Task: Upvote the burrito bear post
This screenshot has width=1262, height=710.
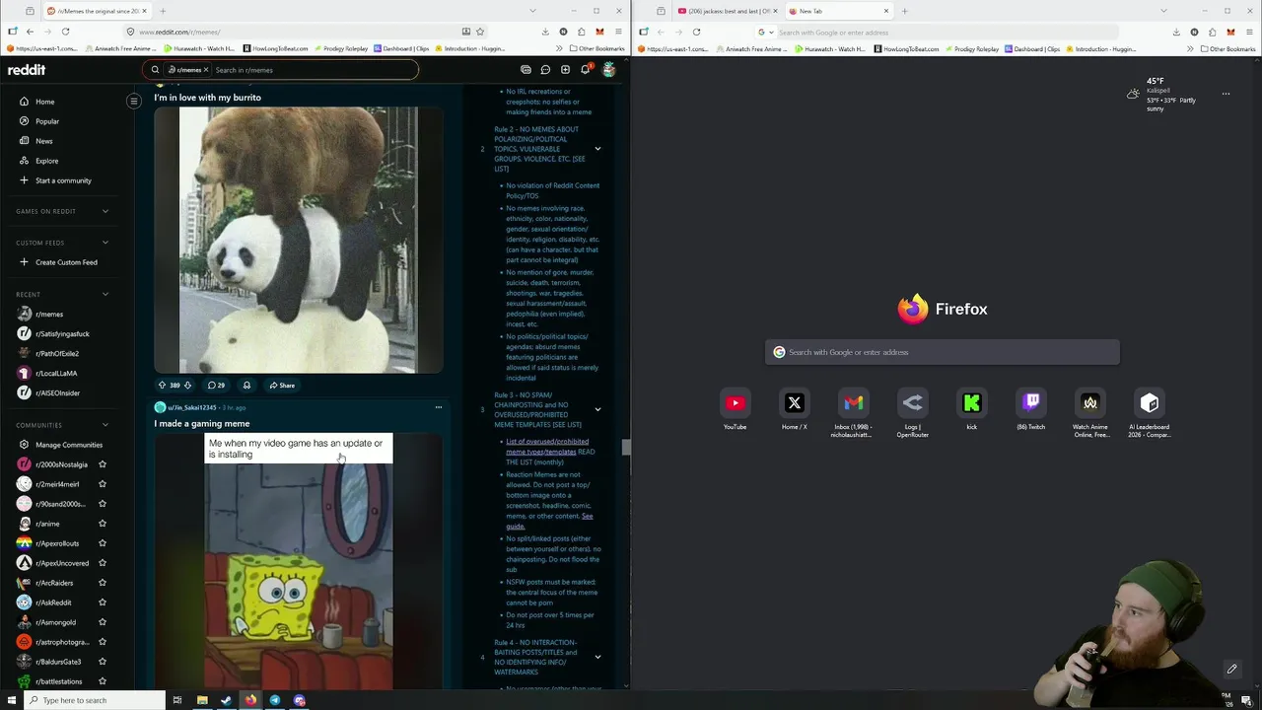Action: 162,386
